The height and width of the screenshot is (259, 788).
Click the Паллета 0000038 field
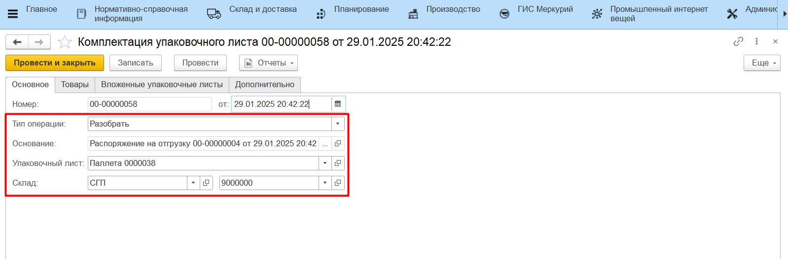pyautogui.click(x=203, y=163)
